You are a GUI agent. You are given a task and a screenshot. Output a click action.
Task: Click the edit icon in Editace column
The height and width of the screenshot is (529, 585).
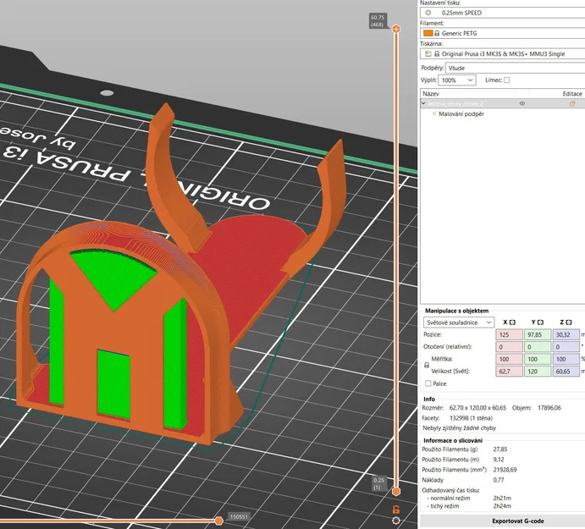[x=572, y=103]
